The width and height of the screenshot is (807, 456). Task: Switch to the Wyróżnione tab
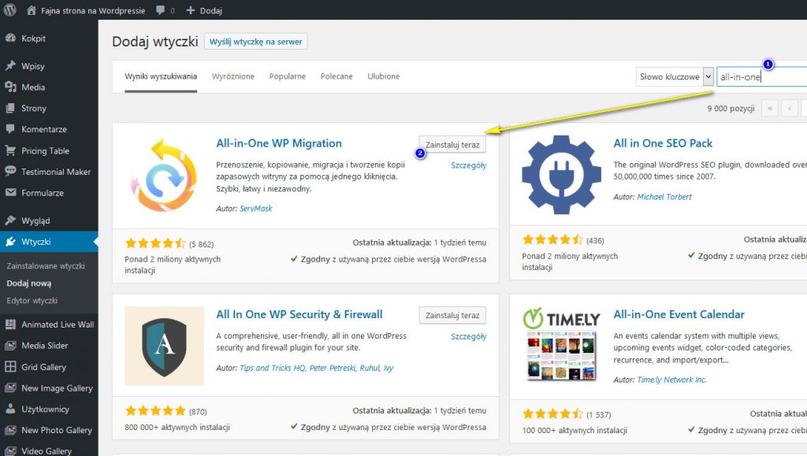(x=233, y=76)
